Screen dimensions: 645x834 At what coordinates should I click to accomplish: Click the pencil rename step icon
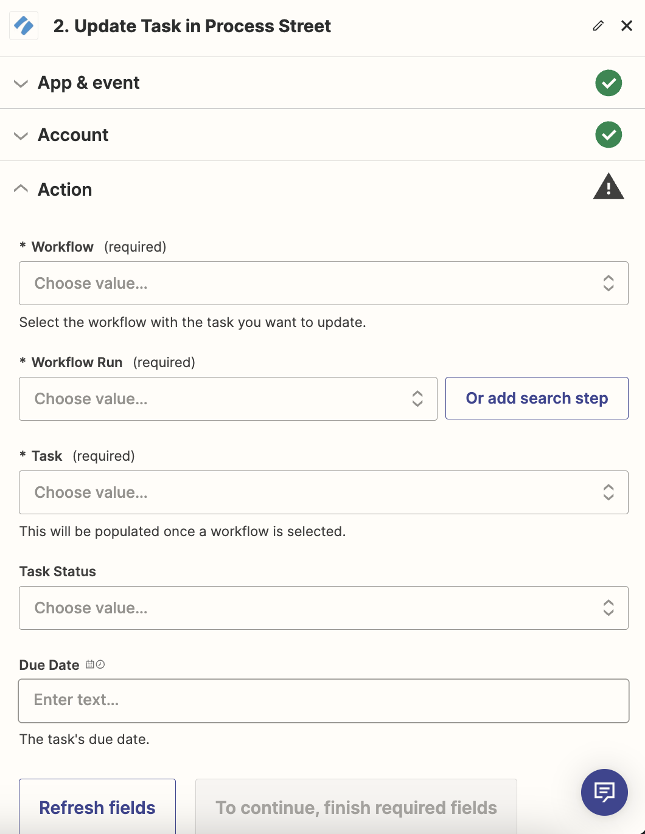[598, 26]
